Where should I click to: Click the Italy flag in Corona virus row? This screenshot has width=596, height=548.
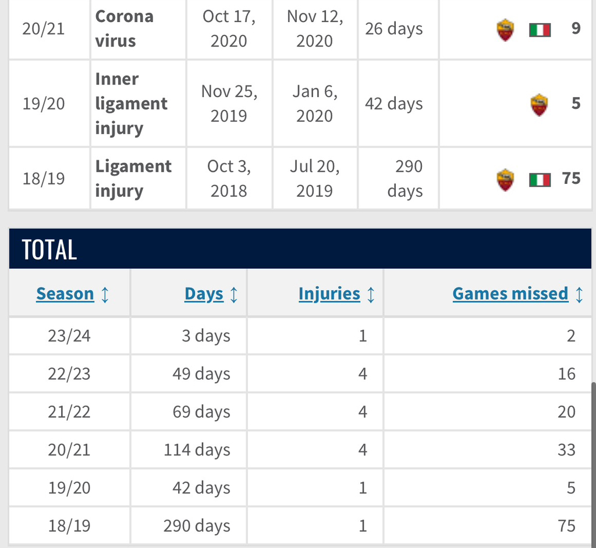coord(540,30)
